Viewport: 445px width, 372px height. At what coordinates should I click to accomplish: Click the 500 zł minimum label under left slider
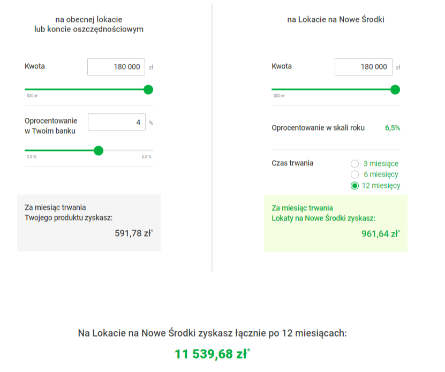(32, 96)
